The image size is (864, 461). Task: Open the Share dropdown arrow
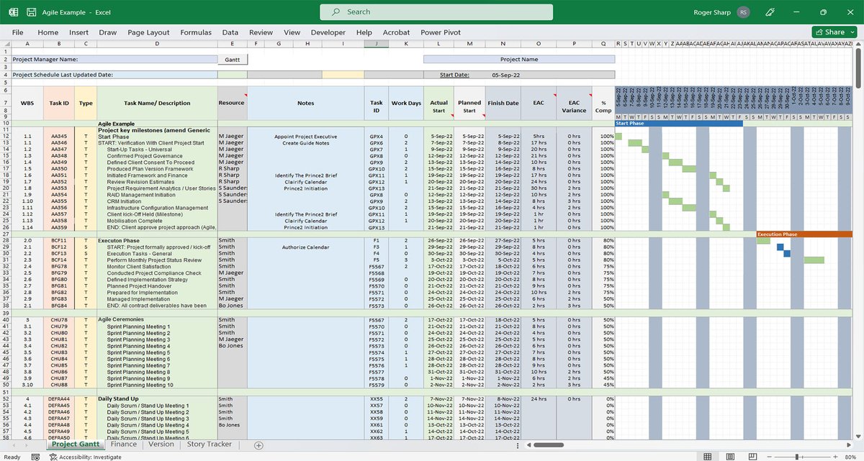pyautogui.click(x=851, y=32)
